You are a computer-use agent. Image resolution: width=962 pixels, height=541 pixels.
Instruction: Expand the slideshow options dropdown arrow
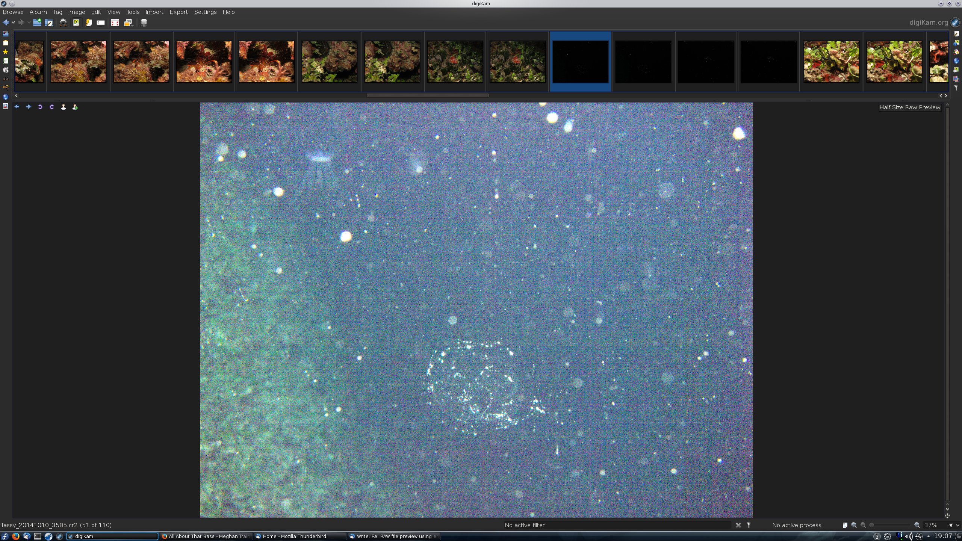tap(133, 25)
